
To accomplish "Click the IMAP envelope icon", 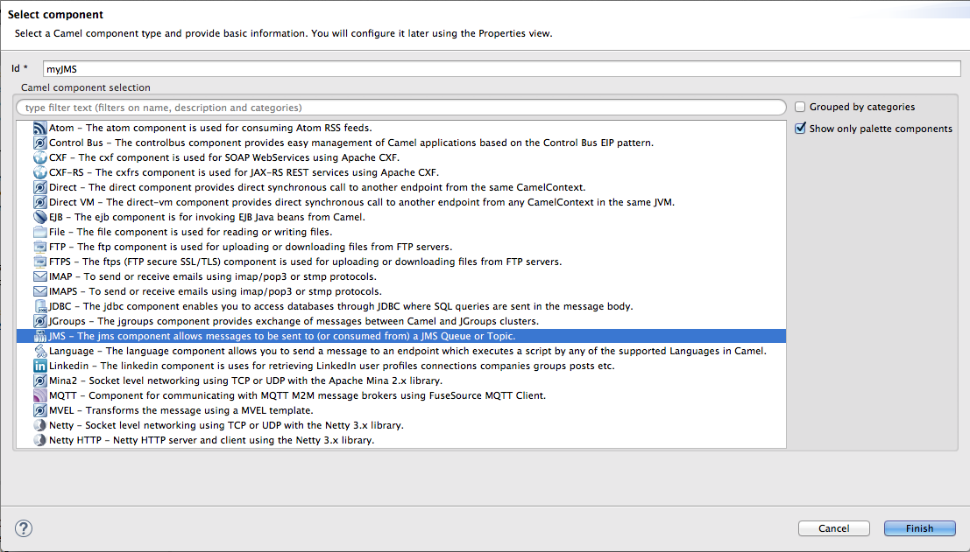I will click(x=40, y=276).
